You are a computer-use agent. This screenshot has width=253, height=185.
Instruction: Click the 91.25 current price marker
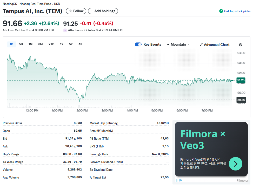point(241,80)
